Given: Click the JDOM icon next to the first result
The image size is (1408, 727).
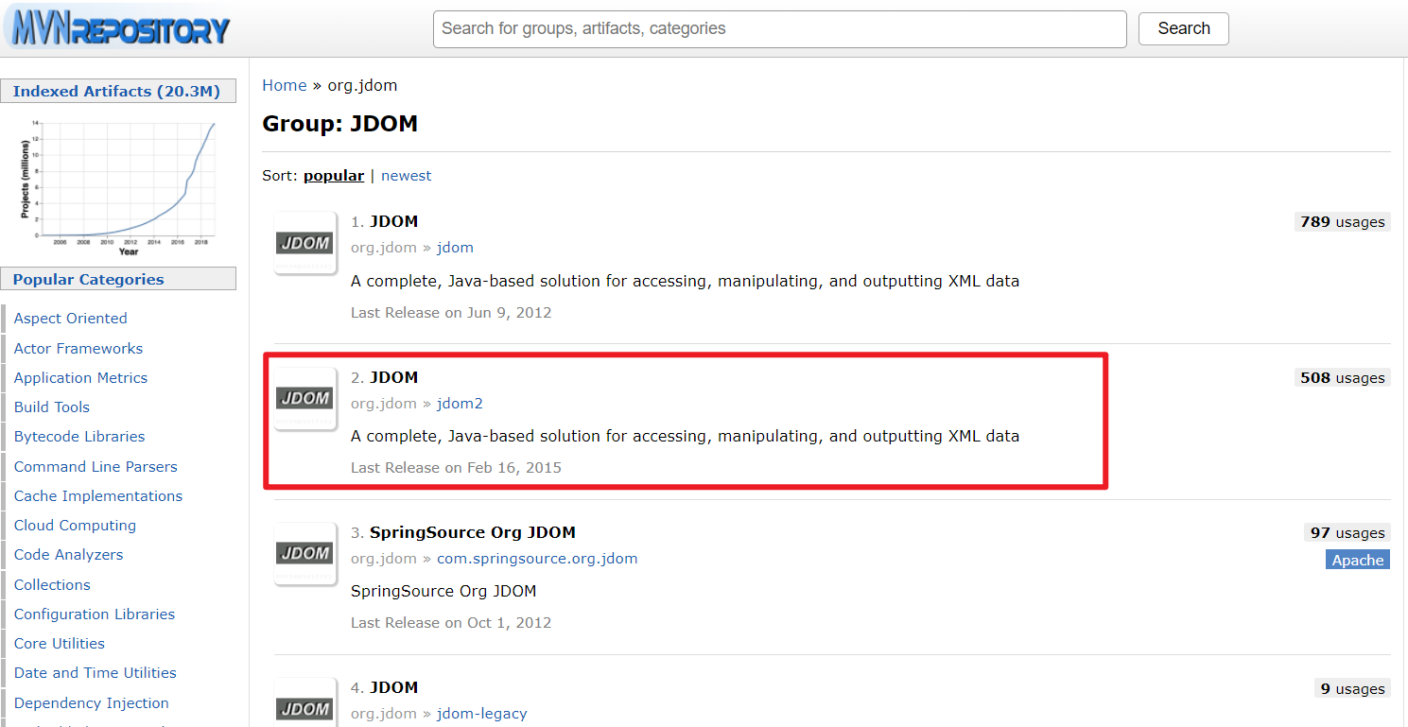Looking at the screenshot, I should tap(304, 242).
